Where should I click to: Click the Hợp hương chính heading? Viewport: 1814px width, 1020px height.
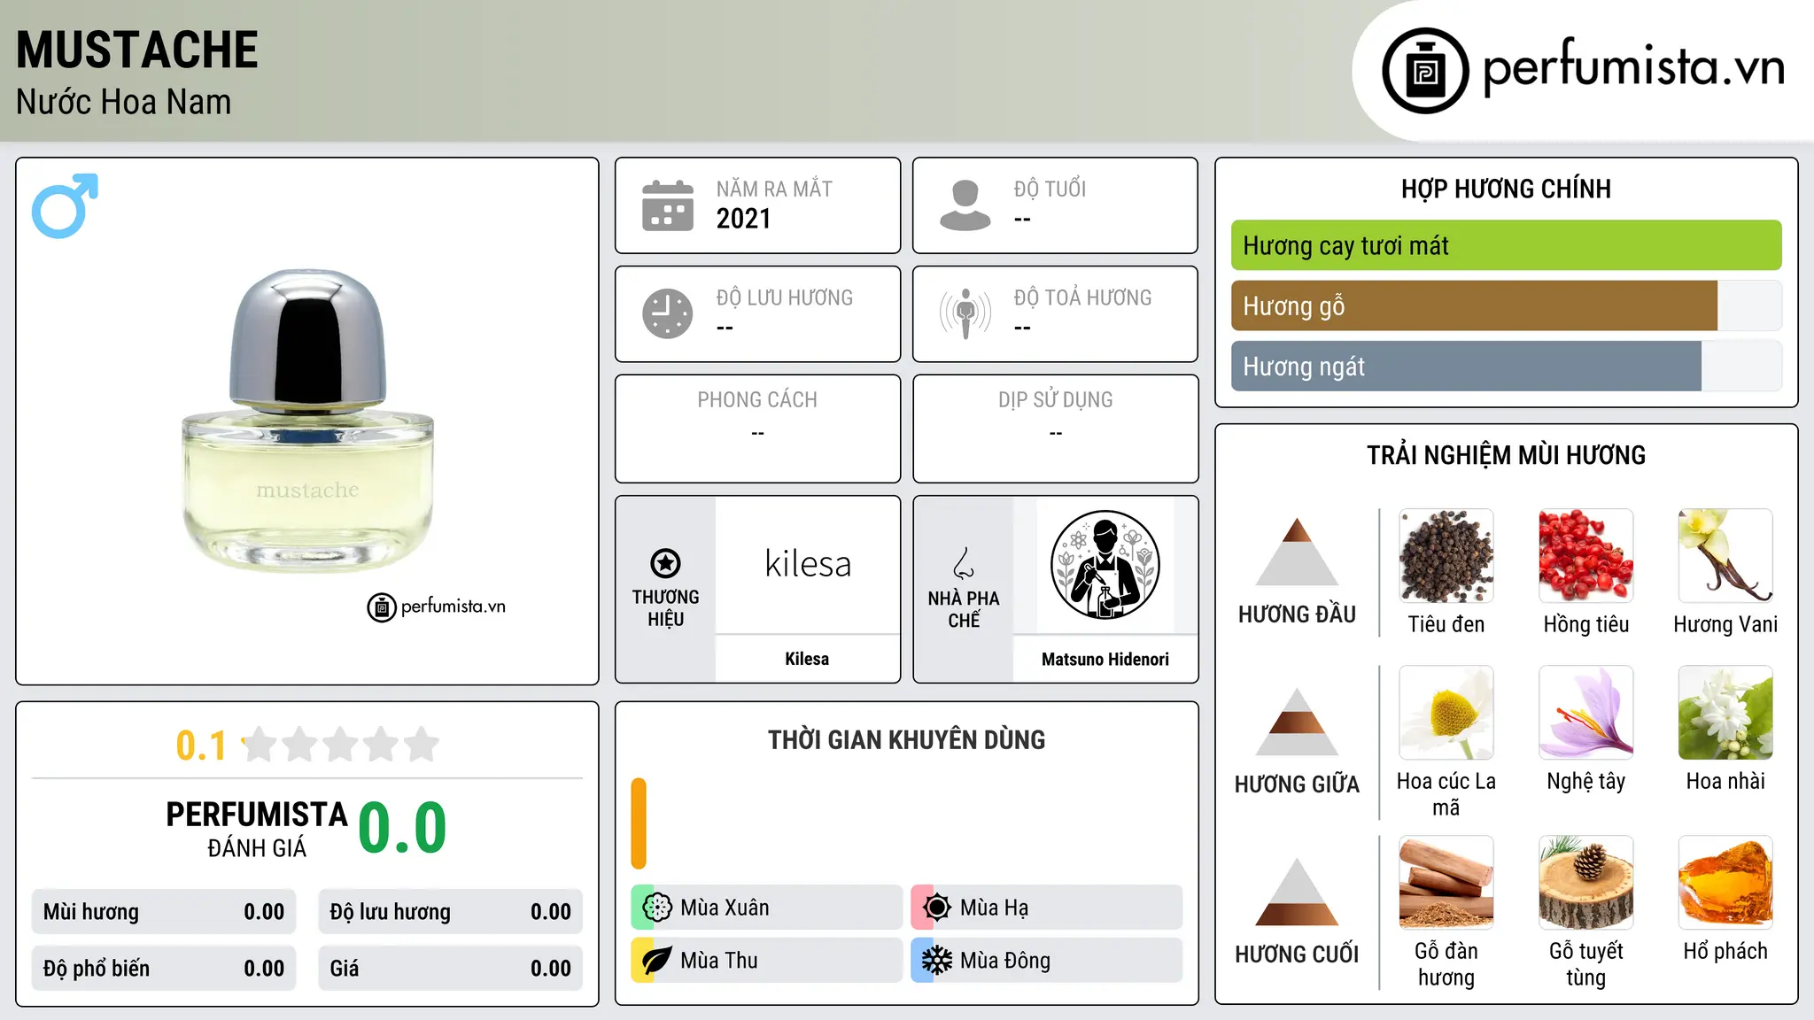pyautogui.click(x=1506, y=189)
